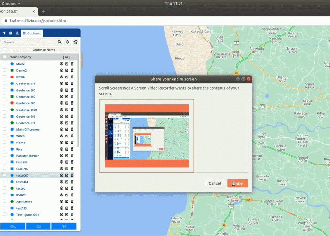This screenshot has height=236, width=330.
Task: Export geofences as KML
Action: [13, 227]
